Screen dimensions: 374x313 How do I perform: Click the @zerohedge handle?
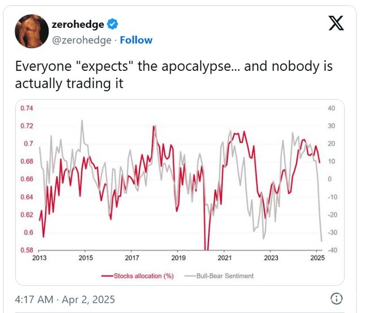(82, 40)
